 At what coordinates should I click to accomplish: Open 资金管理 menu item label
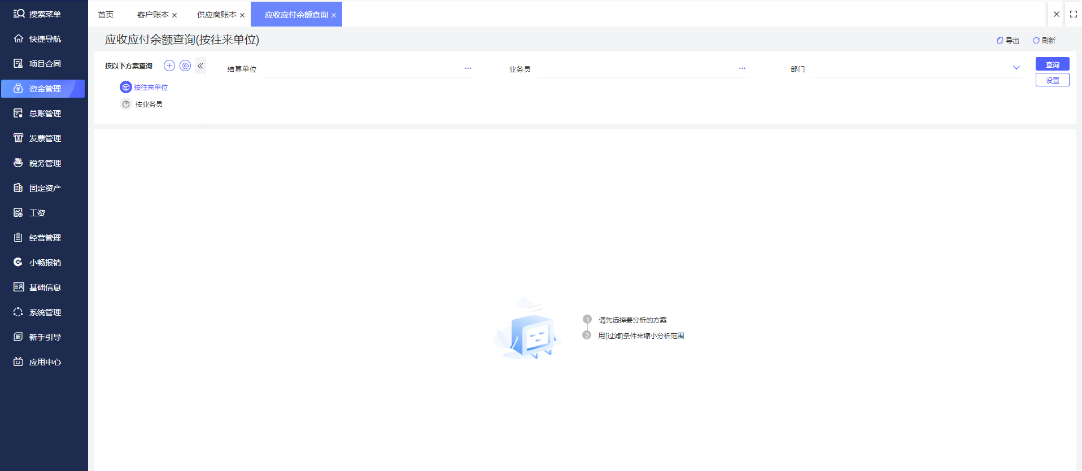point(45,89)
